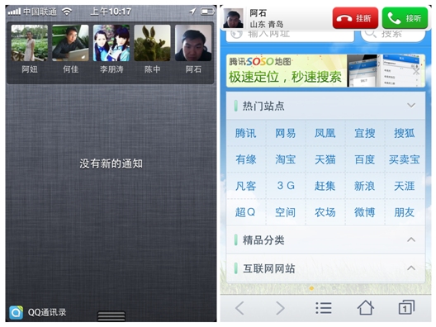The height and width of the screenshot is (327, 436).
Task: Open the browser tabs window icon
Action: (x=406, y=307)
